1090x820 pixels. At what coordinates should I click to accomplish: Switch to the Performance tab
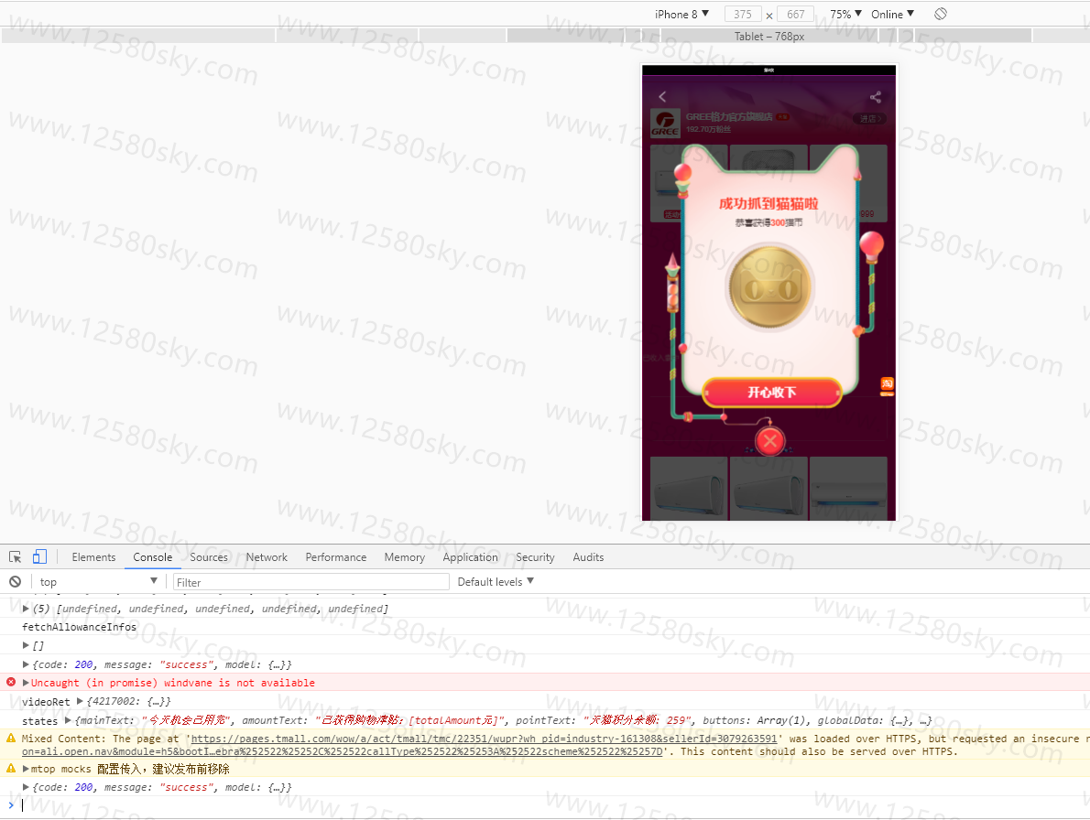click(x=336, y=556)
